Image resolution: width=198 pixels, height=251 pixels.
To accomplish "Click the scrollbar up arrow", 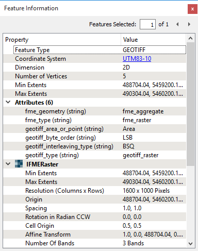I will click(190, 38).
